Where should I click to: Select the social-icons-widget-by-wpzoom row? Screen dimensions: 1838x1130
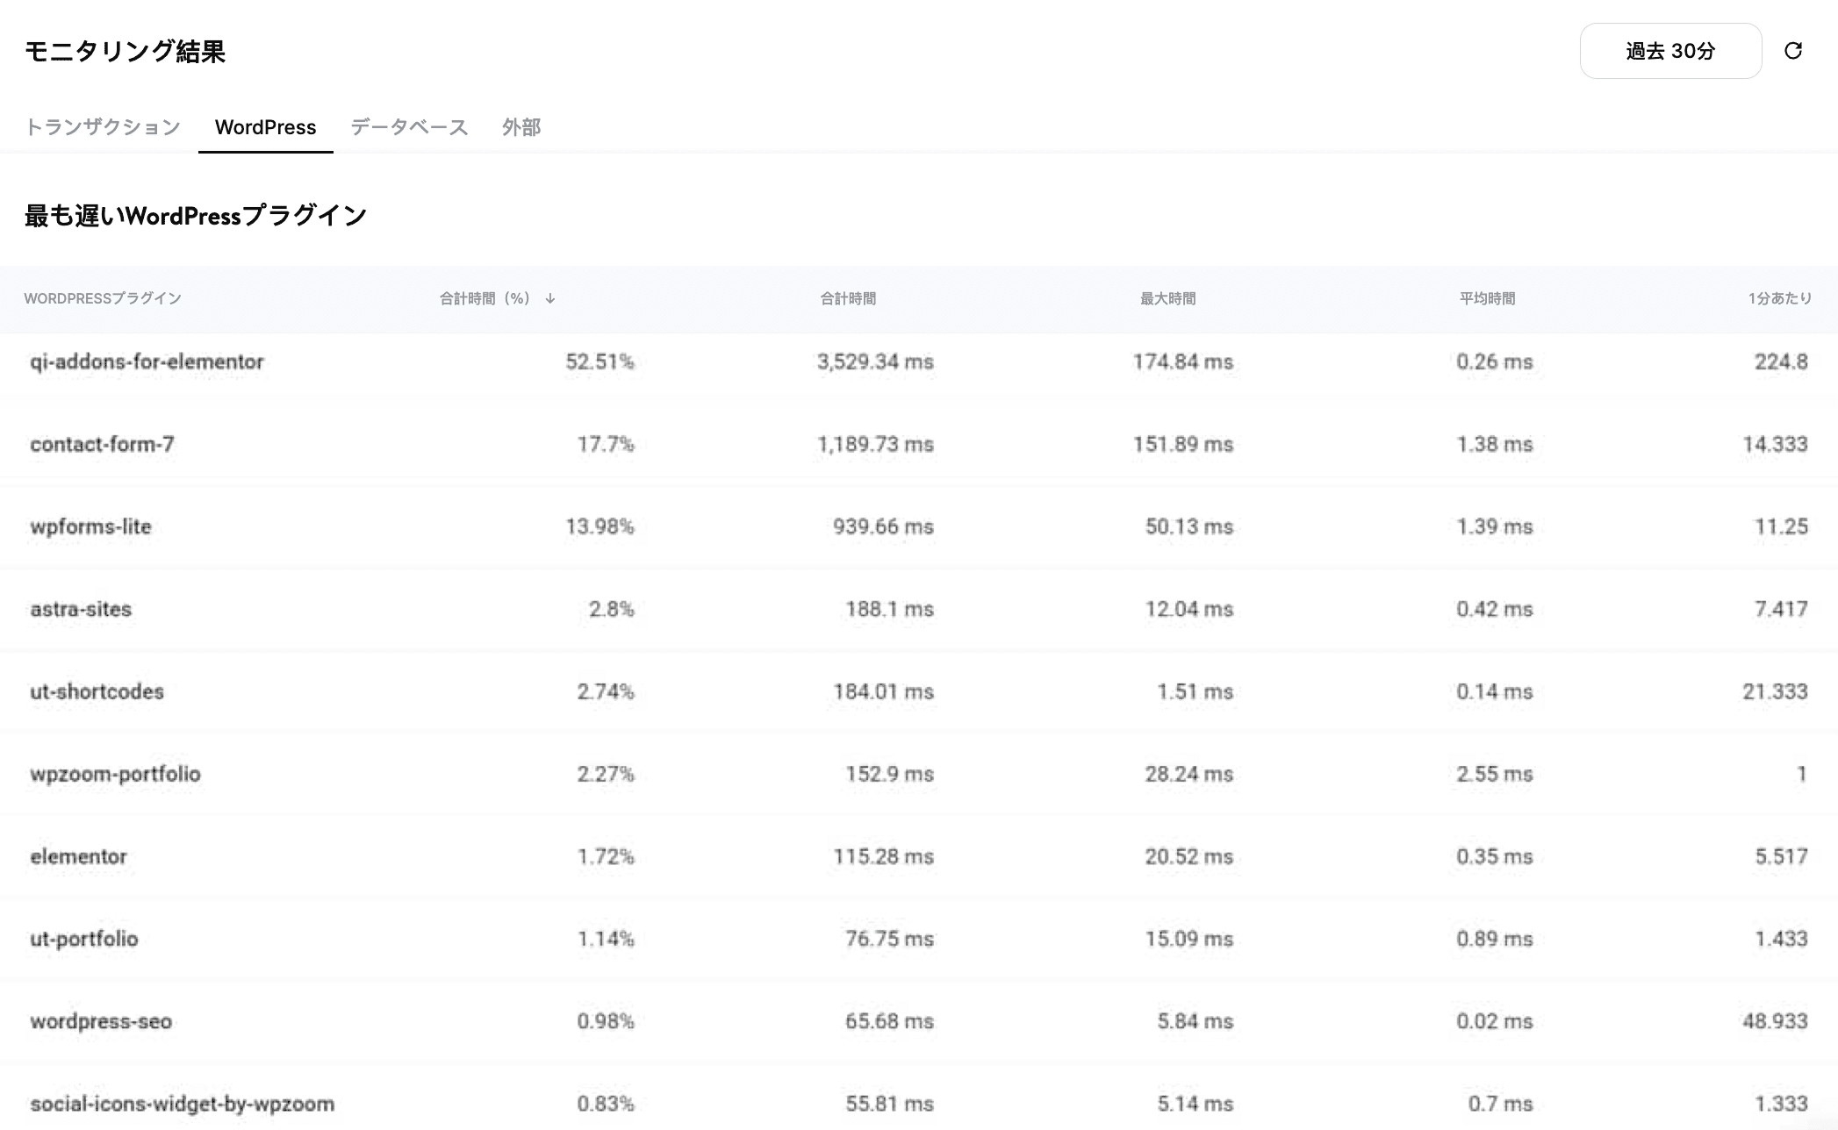tap(182, 1104)
